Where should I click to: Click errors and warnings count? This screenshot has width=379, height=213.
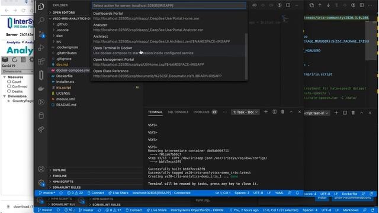click(x=75, y=193)
